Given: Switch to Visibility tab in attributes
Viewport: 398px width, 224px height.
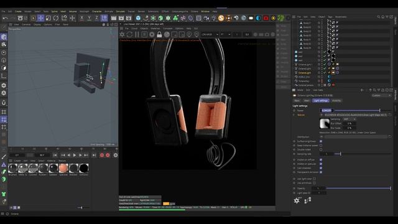Looking at the screenshot, I should tap(336, 101).
